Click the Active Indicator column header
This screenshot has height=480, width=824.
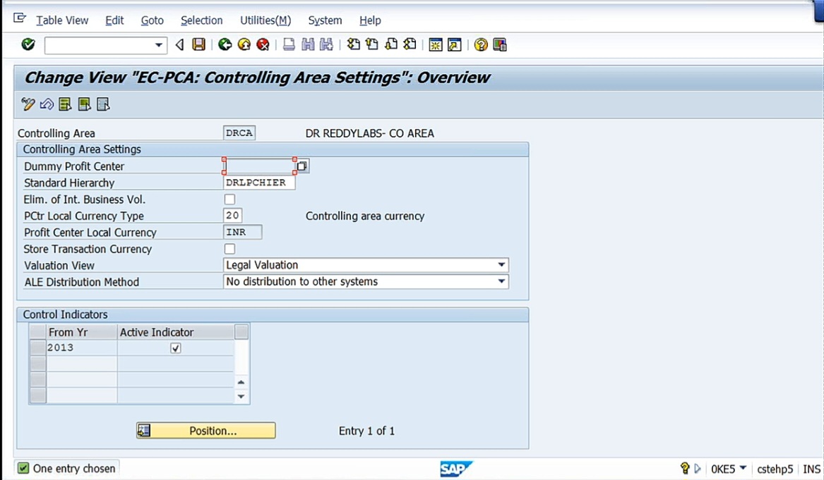(x=176, y=332)
